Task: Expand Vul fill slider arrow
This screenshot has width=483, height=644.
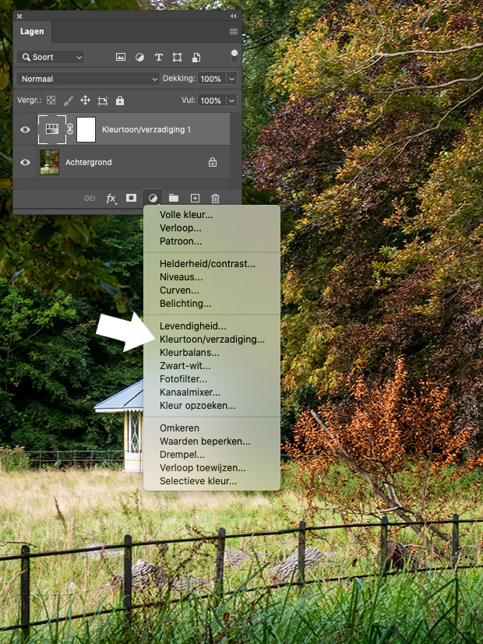Action: (x=231, y=100)
